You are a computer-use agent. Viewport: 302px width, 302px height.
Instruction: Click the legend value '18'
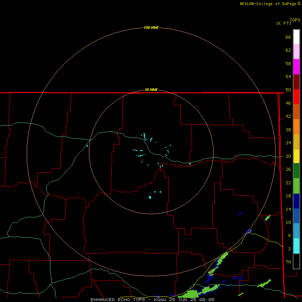288,196
